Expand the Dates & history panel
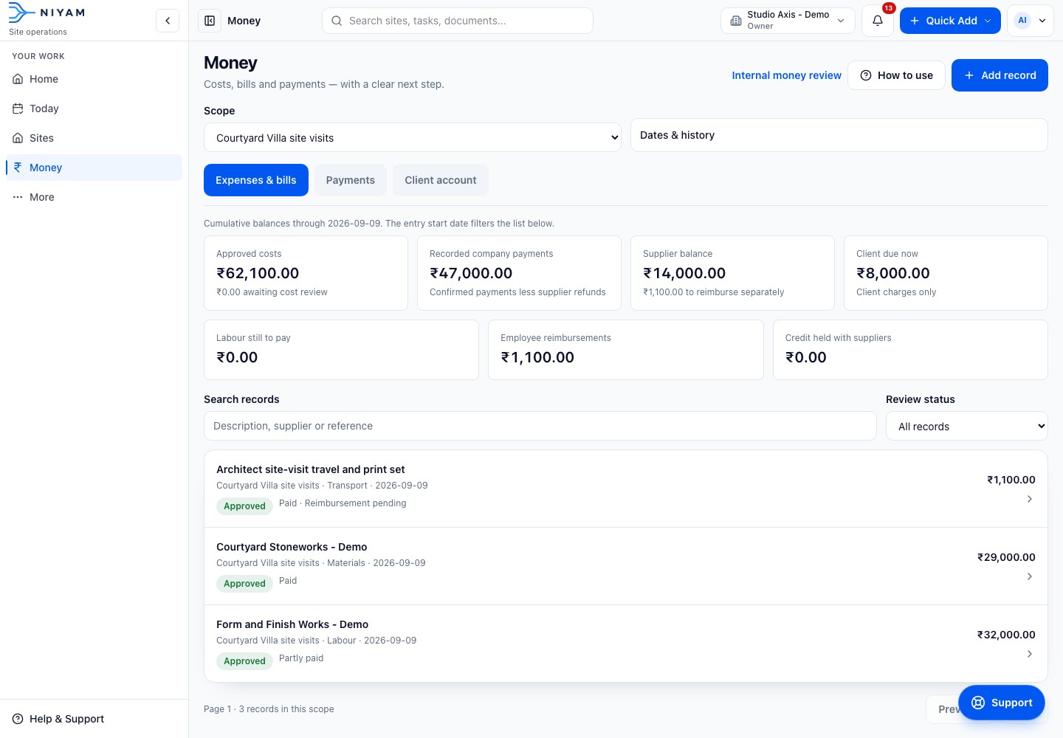This screenshot has width=1063, height=738. (839, 135)
